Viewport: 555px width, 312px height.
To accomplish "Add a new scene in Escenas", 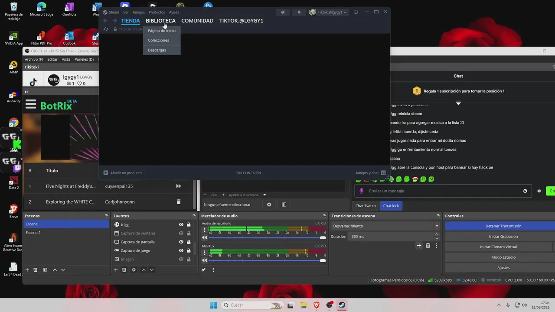I will (x=27, y=270).
